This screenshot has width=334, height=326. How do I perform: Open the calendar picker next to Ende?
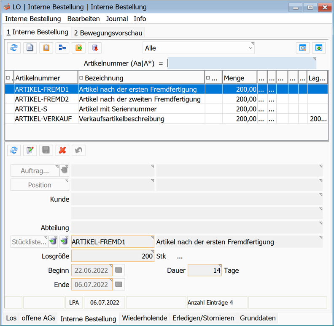pos(119,285)
